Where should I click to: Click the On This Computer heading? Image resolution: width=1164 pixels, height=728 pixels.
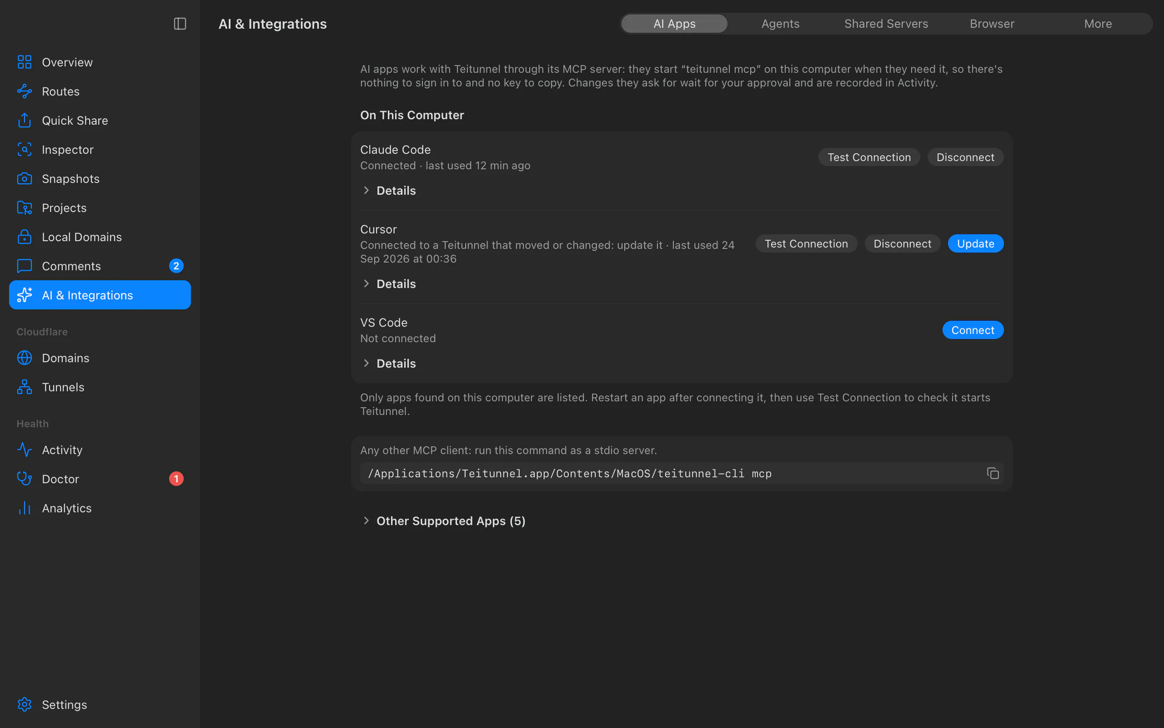pos(412,115)
